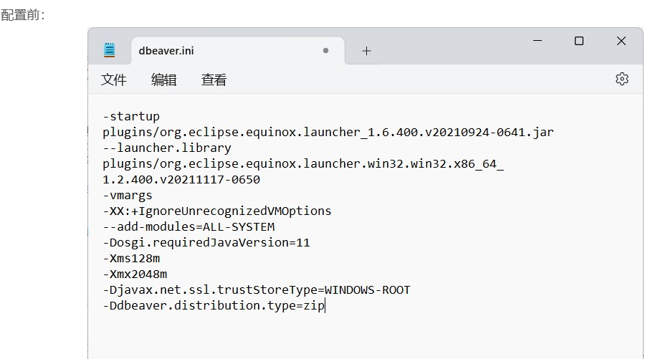The height and width of the screenshot is (359, 668).
Task: Close the Notepad window
Action: (621, 42)
